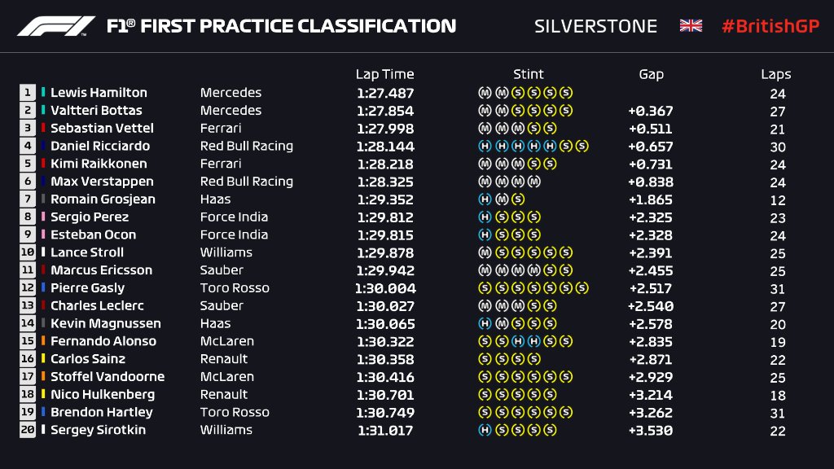The height and width of the screenshot is (469, 834).
Task: Click the position 1 number badge
Action: 28,93
